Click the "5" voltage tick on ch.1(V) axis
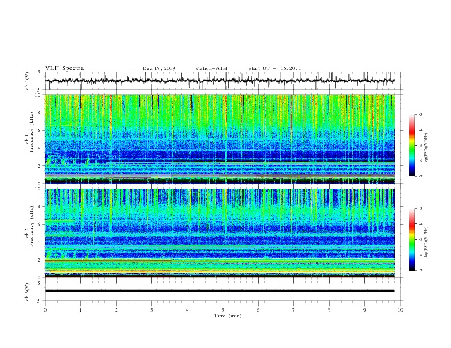Screen dimensions: 451x348 40,72
